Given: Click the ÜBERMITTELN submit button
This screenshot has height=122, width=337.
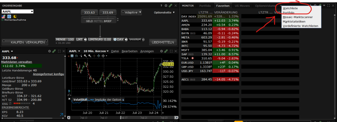Looking at the screenshot, I should click(x=163, y=42).
